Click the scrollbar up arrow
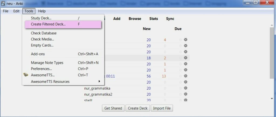Screen dimensions: 276x117 coord(272,25)
